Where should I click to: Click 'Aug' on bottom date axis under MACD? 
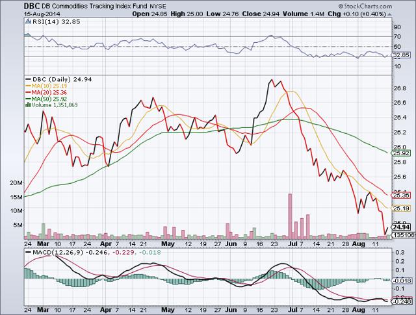[358, 310]
